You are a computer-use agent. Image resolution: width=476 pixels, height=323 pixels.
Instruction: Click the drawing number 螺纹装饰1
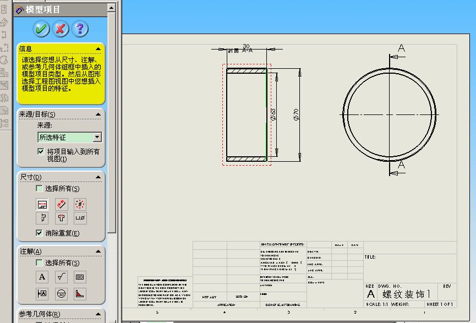[406, 294]
